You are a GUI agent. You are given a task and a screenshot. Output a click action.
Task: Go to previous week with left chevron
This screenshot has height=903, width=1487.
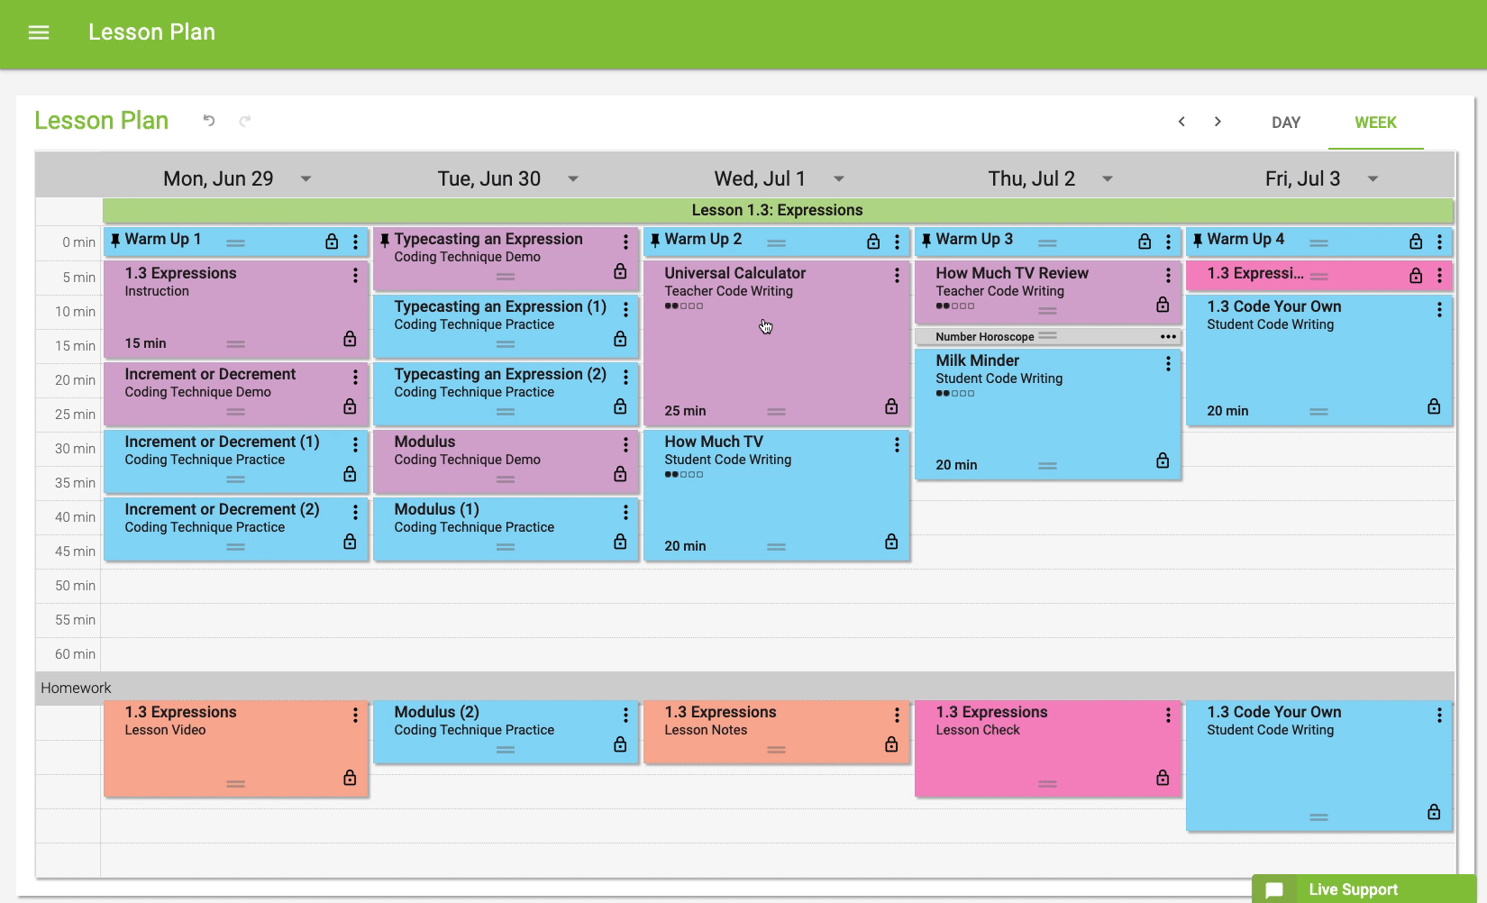[x=1181, y=122]
